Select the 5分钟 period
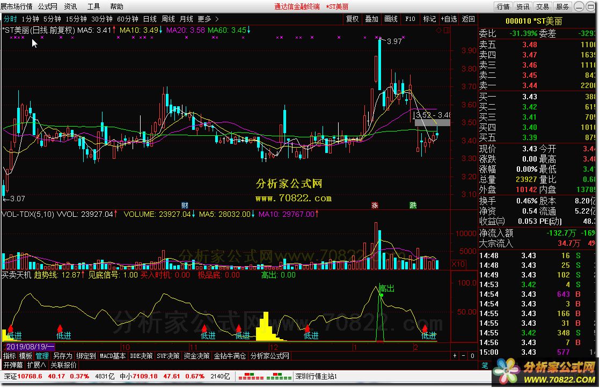The image size is (600, 388). (x=52, y=19)
